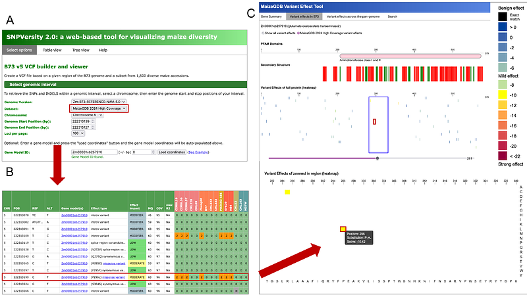This screenshot has width=527, height=297.
Task: Open gene model link in row 222313109
Action: 74,236
